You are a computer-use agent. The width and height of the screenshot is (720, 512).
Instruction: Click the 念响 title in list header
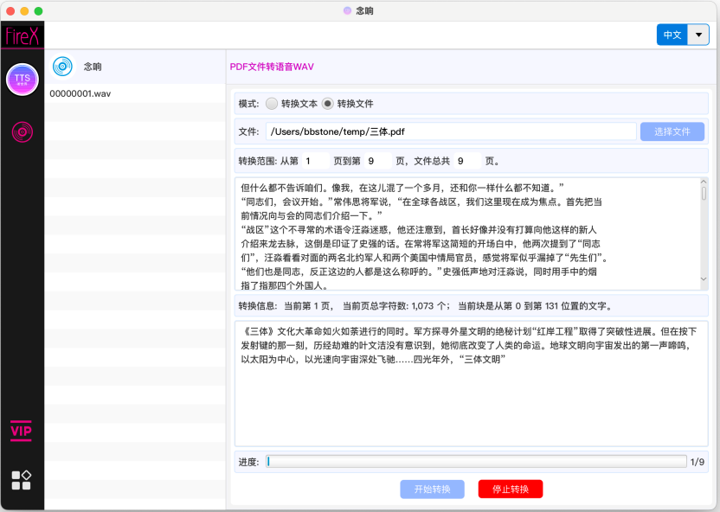coord(93,67)
